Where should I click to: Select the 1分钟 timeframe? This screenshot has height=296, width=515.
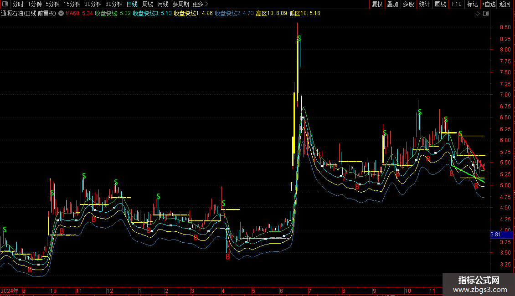35,4
